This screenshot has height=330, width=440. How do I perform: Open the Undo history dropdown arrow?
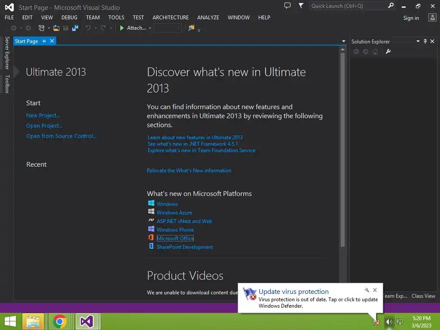click(95, 28)
